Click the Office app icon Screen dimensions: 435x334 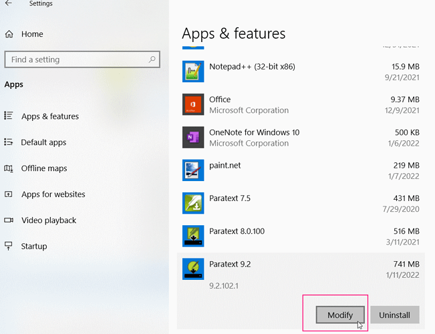click(193, 104)
